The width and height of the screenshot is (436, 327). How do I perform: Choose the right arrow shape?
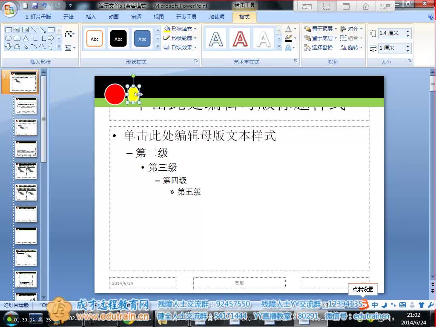click(51, 38)
